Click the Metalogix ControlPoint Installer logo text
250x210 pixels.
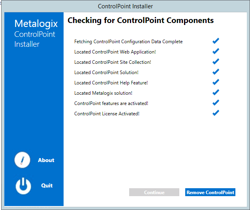pyautogui.click(x=36, y=34)
